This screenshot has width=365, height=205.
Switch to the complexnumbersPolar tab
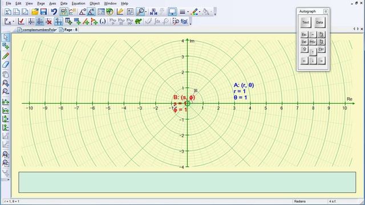(37, 30)
